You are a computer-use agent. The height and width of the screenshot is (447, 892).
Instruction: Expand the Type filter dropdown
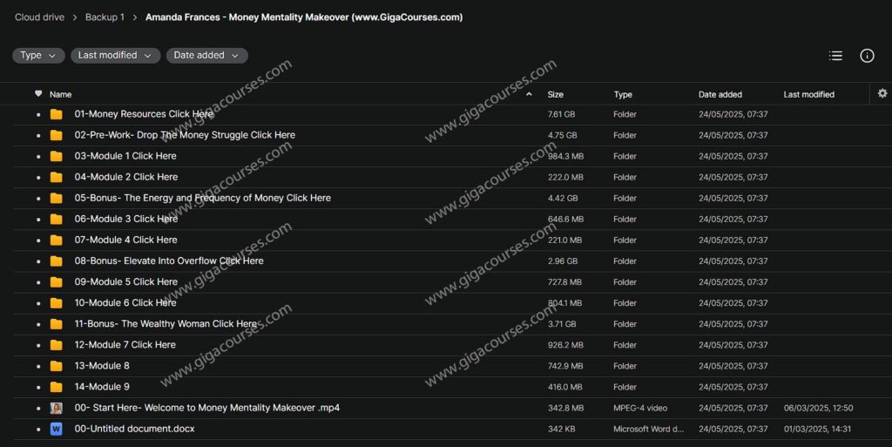[38, 56]
